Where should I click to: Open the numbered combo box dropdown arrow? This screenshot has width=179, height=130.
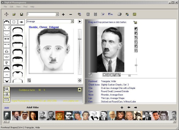tap(57, 14)
